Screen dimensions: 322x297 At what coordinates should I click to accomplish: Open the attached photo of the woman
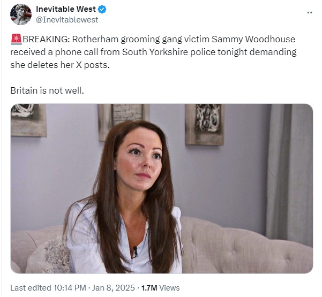point(162,188)
